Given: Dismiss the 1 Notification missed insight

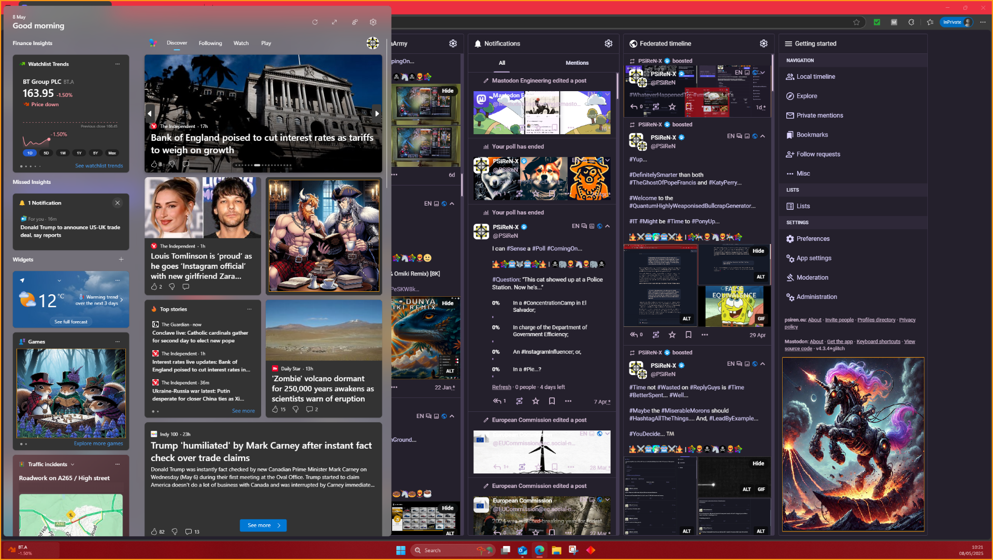Looking at the screenshot, I should point(118,203).
